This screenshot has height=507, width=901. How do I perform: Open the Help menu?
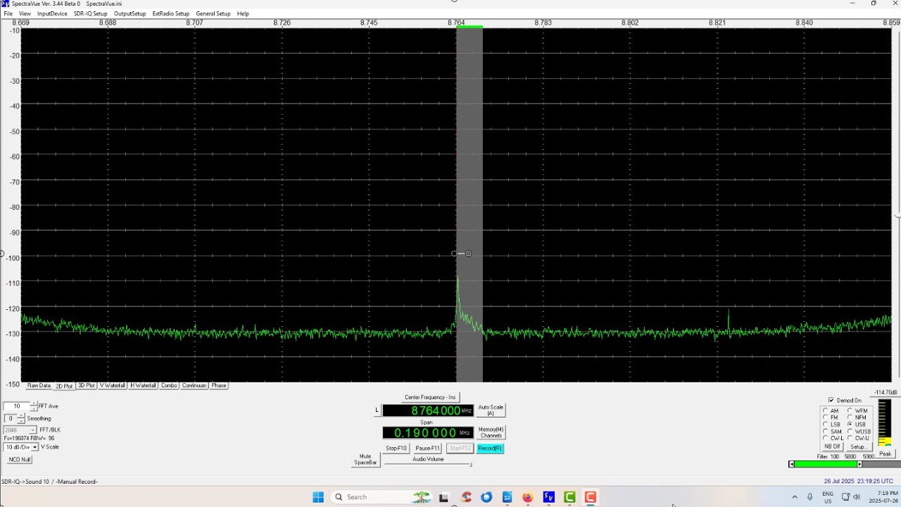(243, 14)
